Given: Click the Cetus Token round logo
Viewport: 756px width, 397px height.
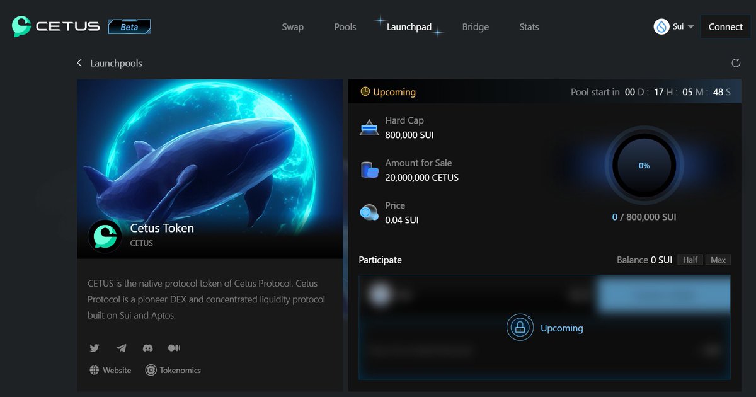Looking at the screenshot, I should coord(105,236).
